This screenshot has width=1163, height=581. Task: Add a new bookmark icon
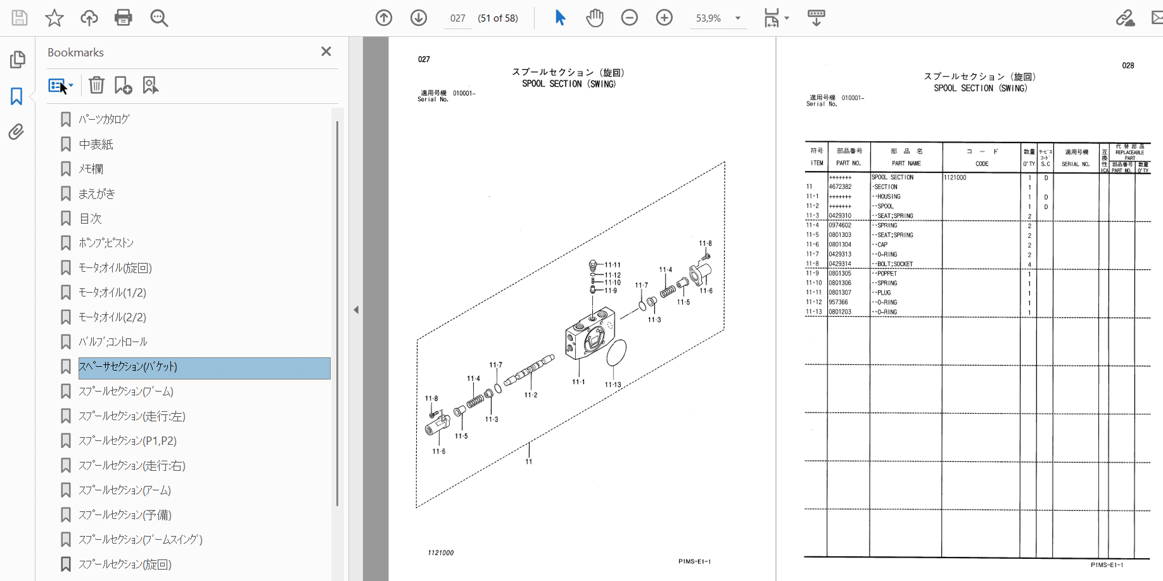[123, 85]
